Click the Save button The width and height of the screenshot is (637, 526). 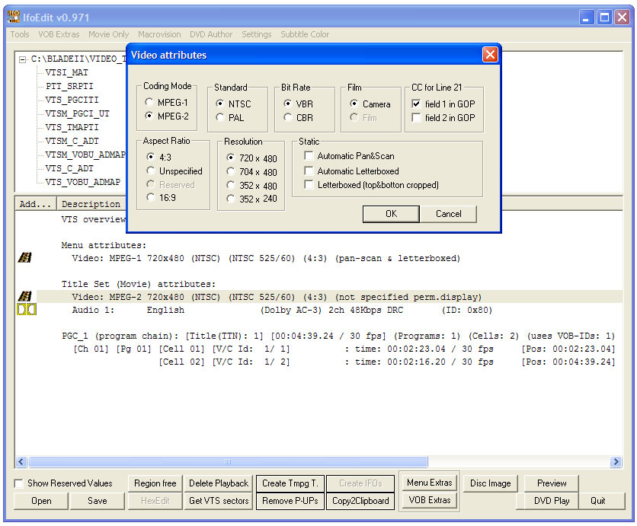(x=97, y=501)
